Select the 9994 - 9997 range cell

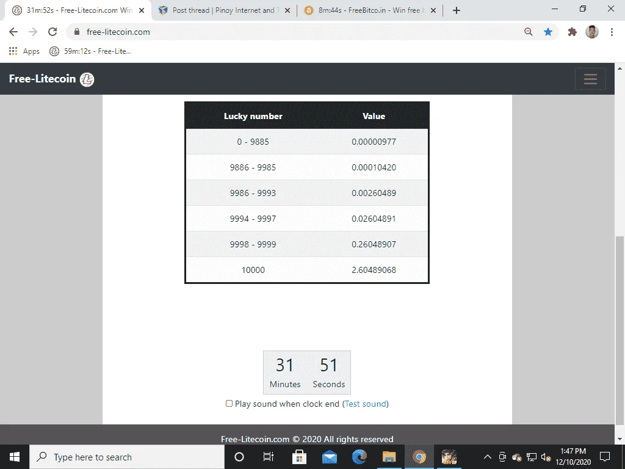click(253, 219)
